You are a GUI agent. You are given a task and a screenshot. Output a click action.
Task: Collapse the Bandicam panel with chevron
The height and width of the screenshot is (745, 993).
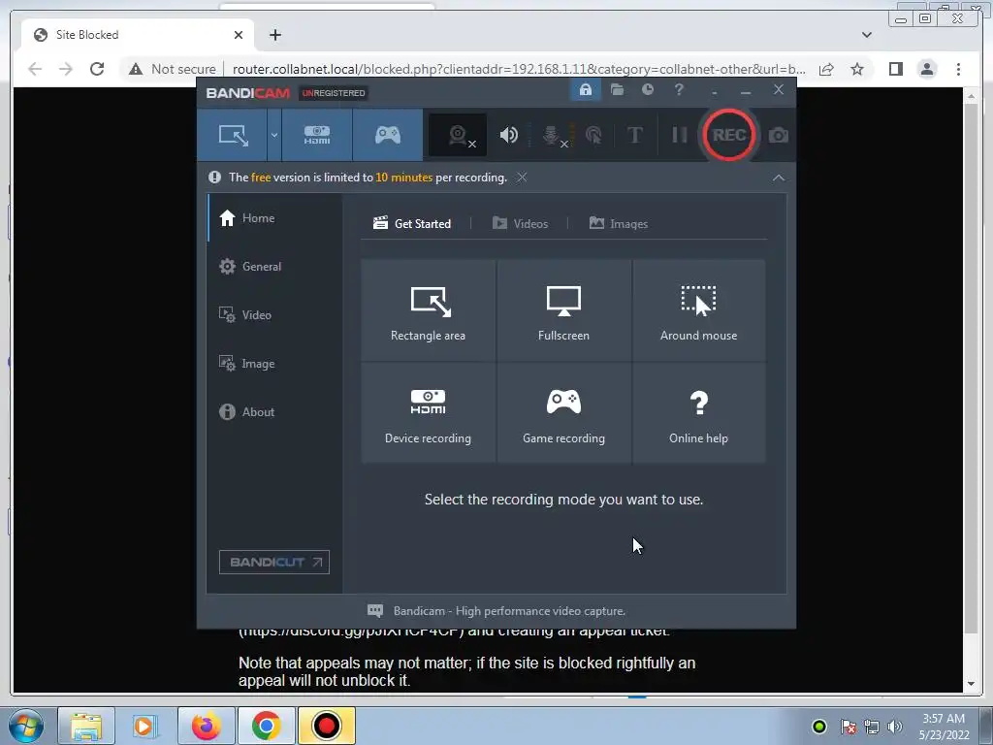(x=779, y=178)
